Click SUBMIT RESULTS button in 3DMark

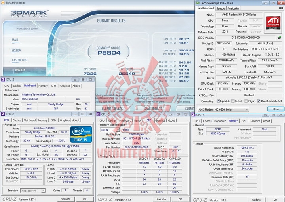(112, 109)
